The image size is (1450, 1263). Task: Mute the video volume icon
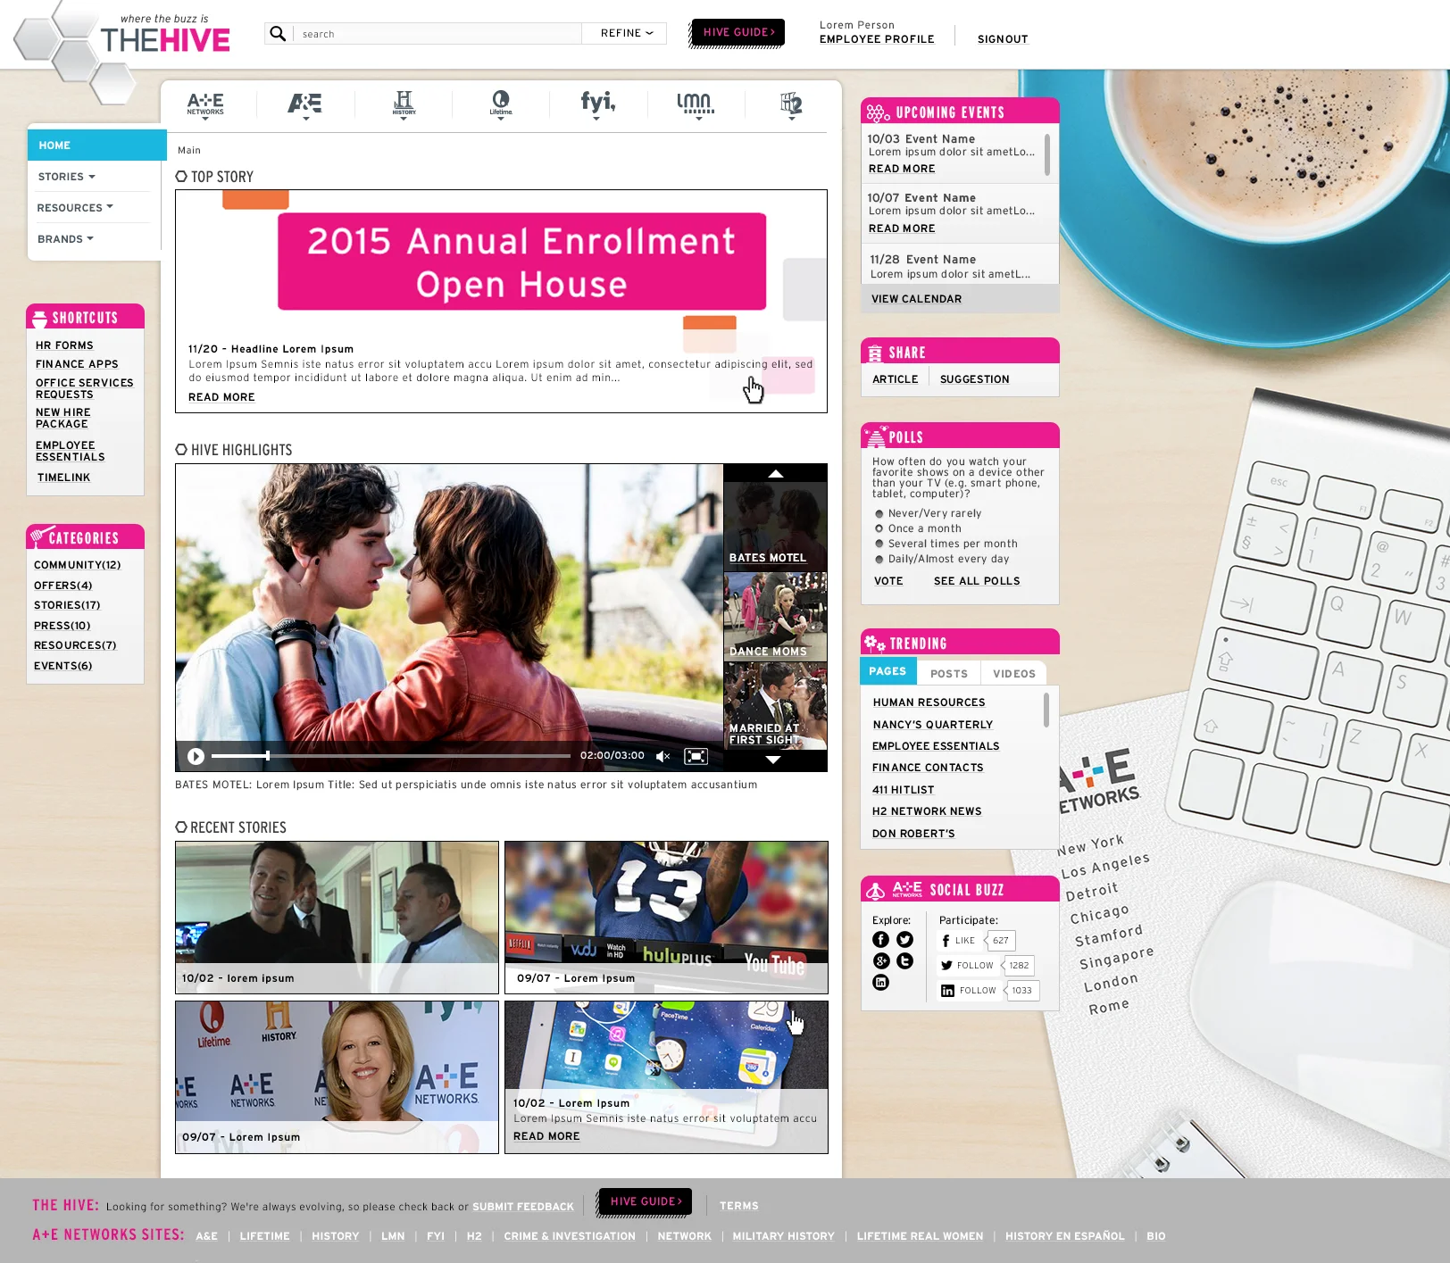tap(662, 757)
